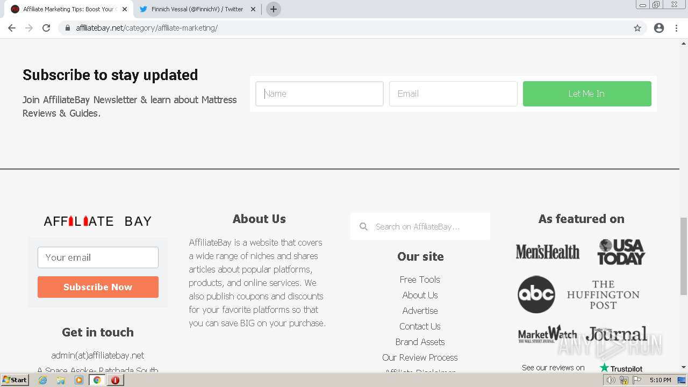Close the Affiliate Marketing Tips tab
The image size is (688, 387).
click(x=125, y=9)
